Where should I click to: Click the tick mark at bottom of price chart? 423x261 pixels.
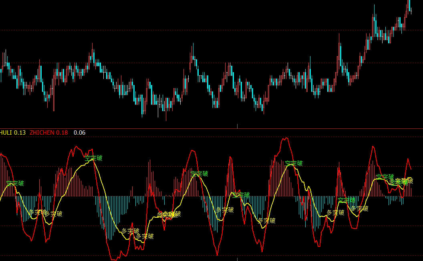tap(238, 126)
